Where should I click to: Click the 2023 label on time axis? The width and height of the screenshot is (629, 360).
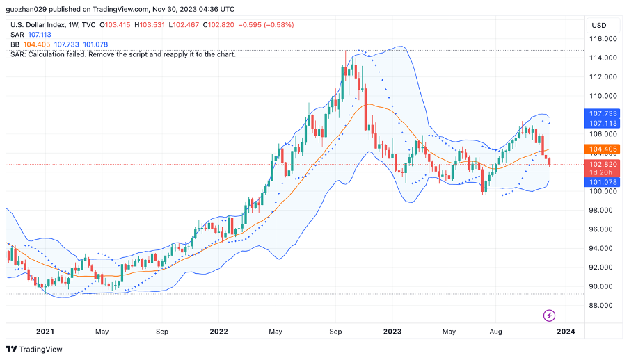(x=392, y=332)
